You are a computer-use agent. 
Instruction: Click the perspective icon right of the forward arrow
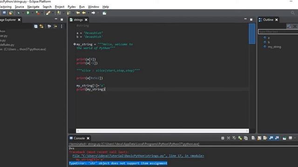tap(104, 13)
